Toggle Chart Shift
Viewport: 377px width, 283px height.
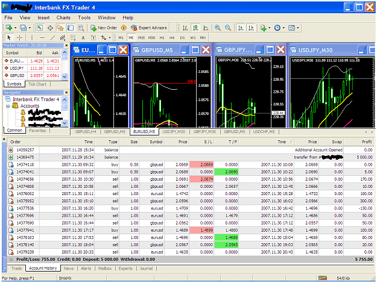251,28
